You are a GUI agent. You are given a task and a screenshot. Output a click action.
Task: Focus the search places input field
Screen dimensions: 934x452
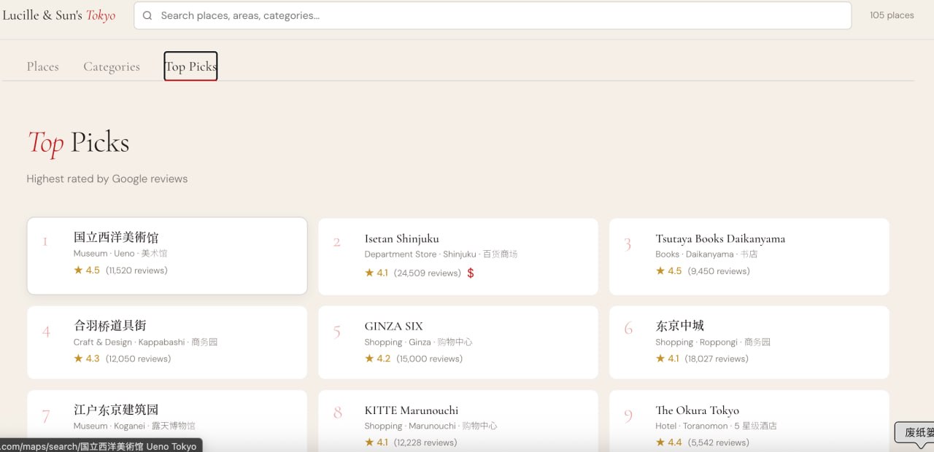point(496,15)
